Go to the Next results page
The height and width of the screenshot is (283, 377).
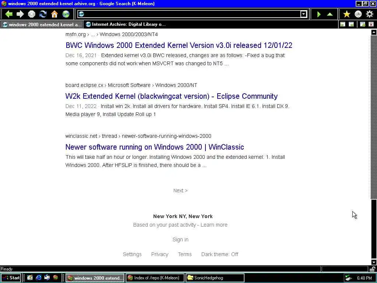[x=180, y=191]
